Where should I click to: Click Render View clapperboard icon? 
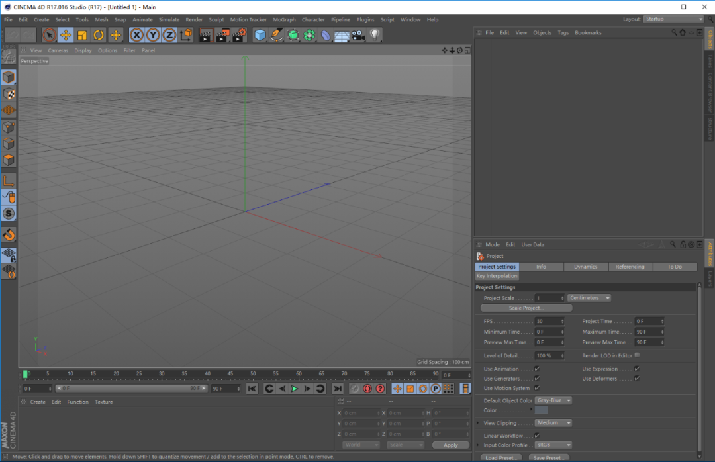pos(205,35)
